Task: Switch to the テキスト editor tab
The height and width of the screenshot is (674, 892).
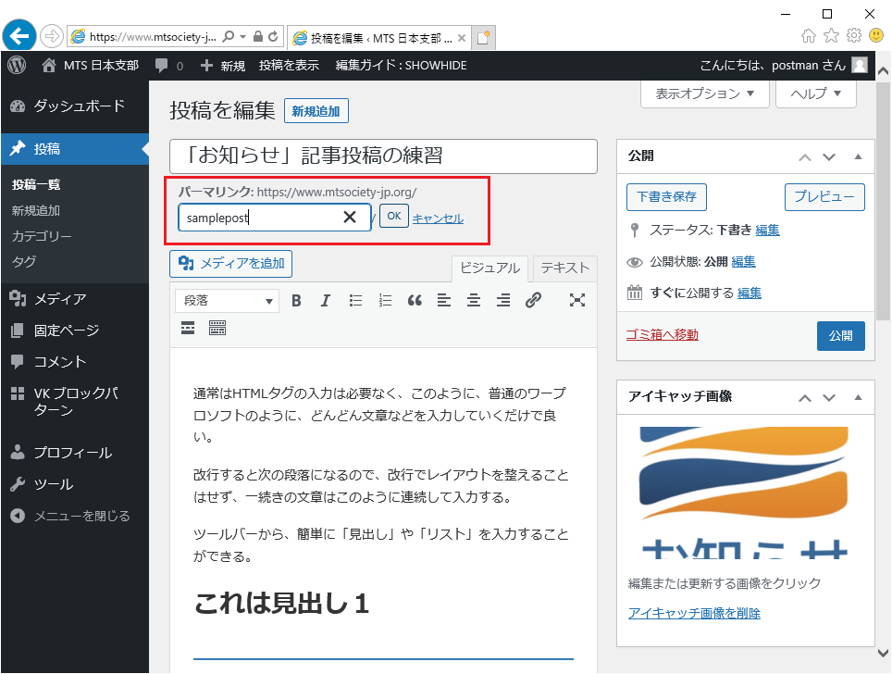Action: coord(564,268)
